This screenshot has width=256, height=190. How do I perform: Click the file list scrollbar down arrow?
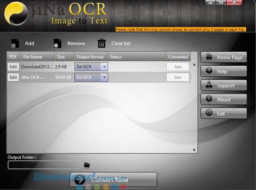[194, 150]
